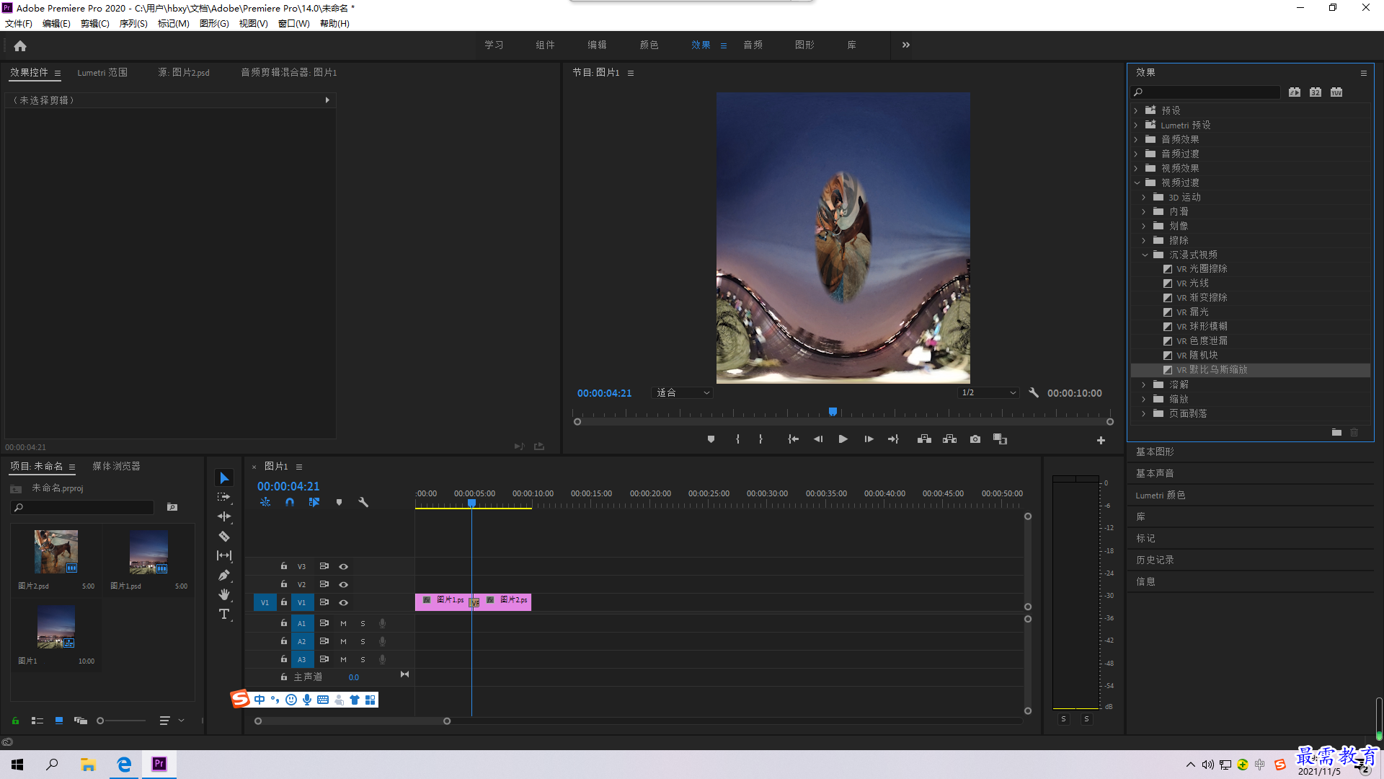The width and height of the screenshot is (1384, 779).
Task: Switch to the Lumetri 范围 tab
Action: tap(102, 73)
